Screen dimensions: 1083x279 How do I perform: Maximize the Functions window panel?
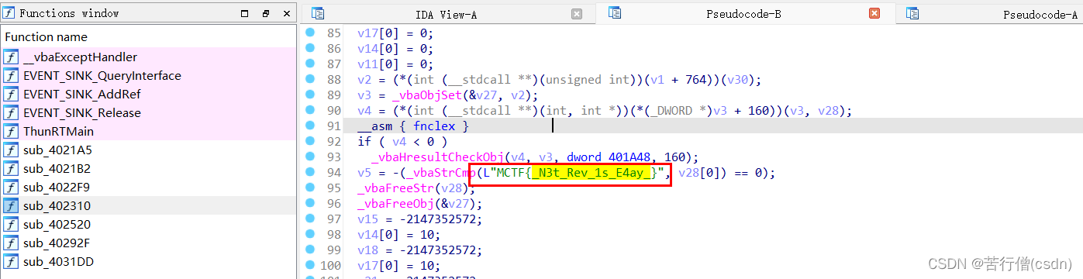pos(245,13)
